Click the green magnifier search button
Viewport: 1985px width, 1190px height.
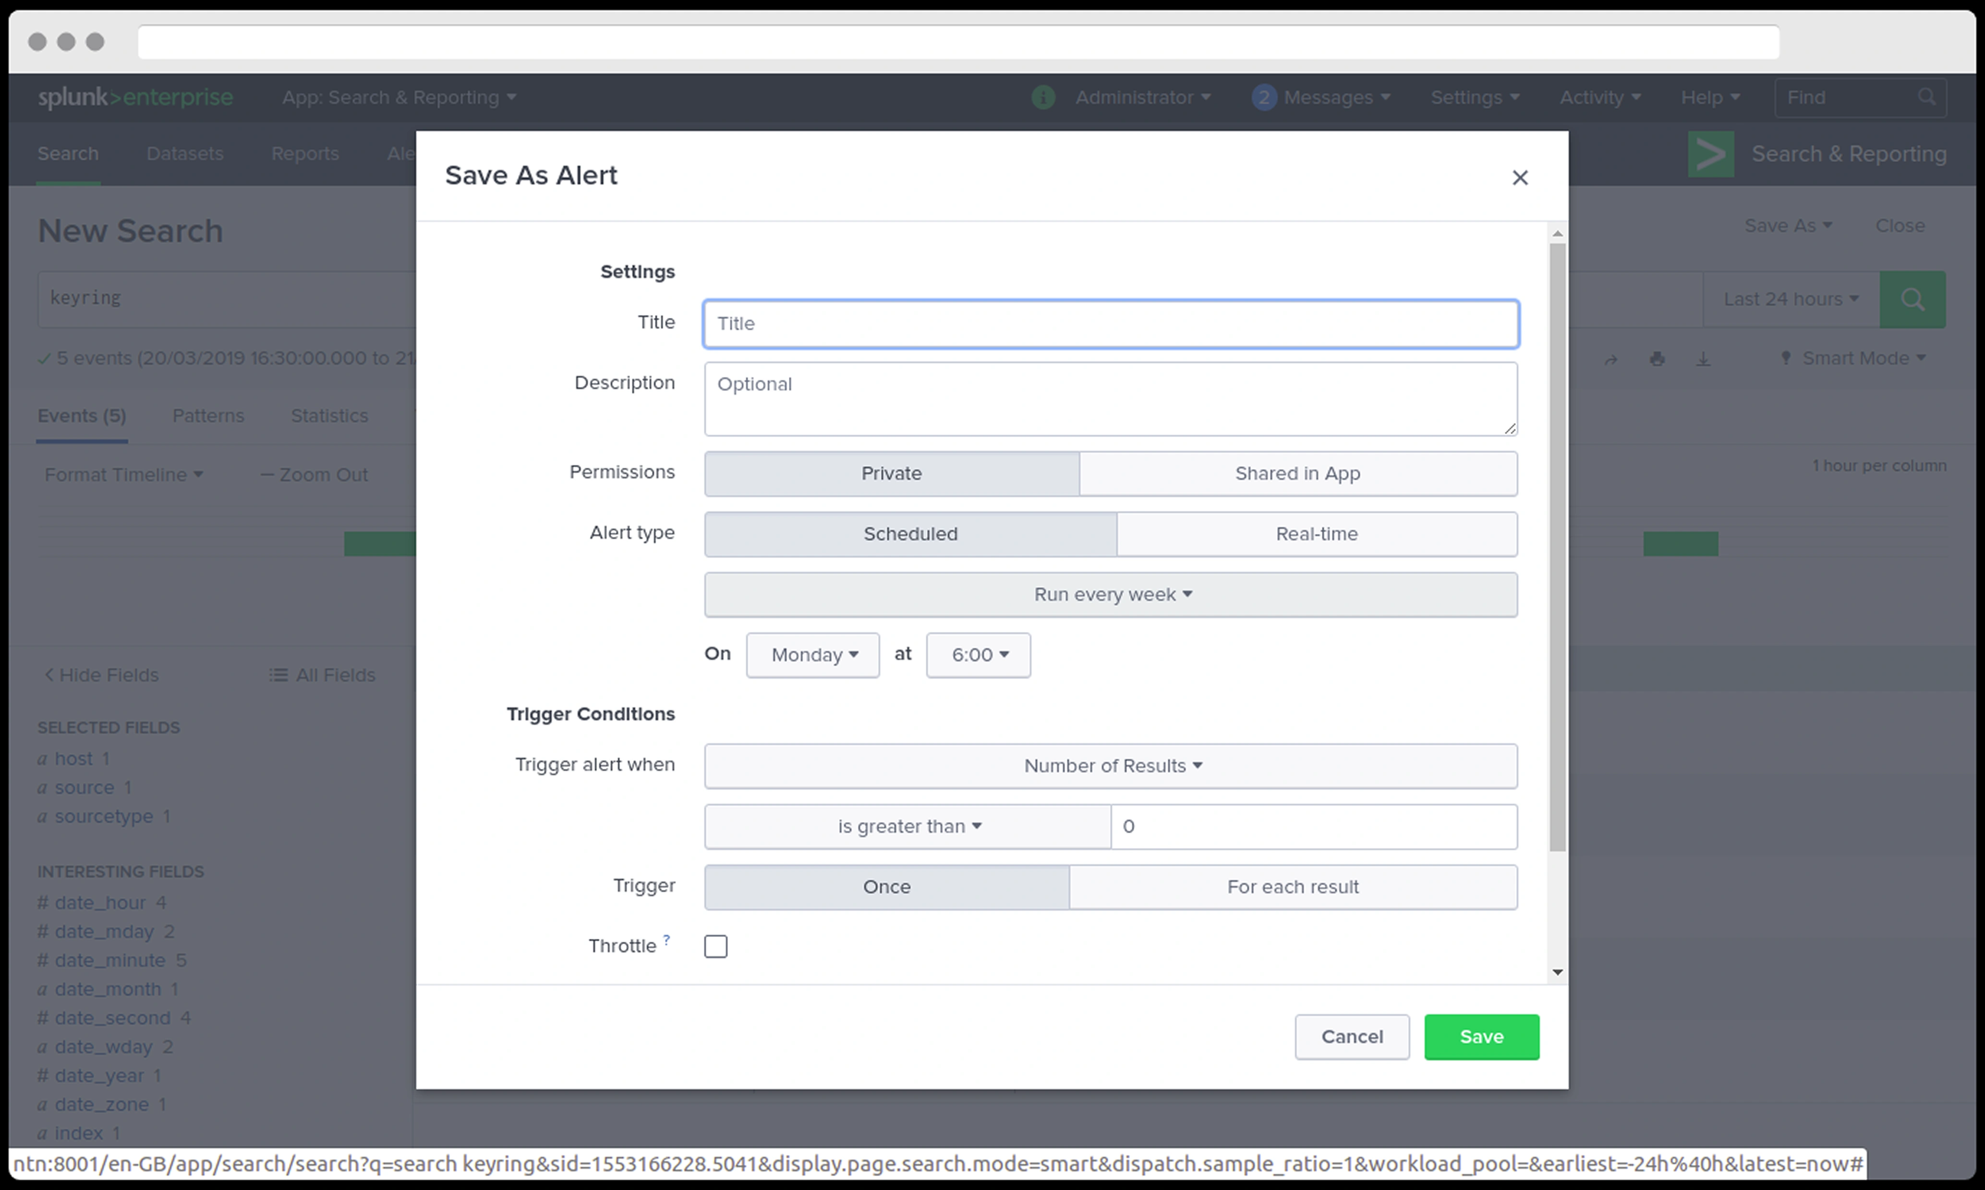click(x=1912, y=299)
